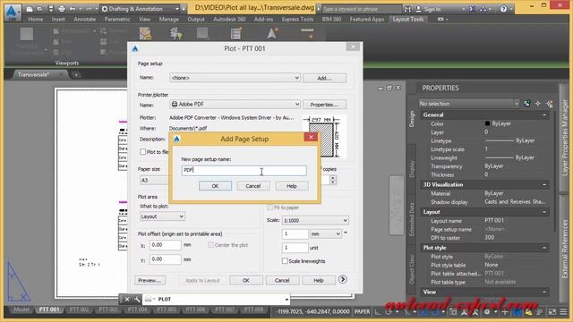Click the PAPER space status bar label
The height and width of the screenshot is (322, 573).
[362, 311]
